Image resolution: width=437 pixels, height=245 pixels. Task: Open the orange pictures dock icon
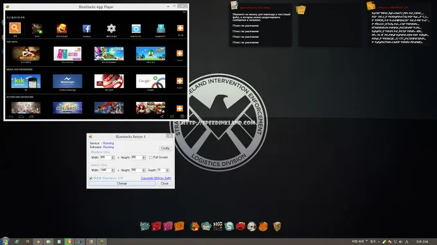pos(179,226)
